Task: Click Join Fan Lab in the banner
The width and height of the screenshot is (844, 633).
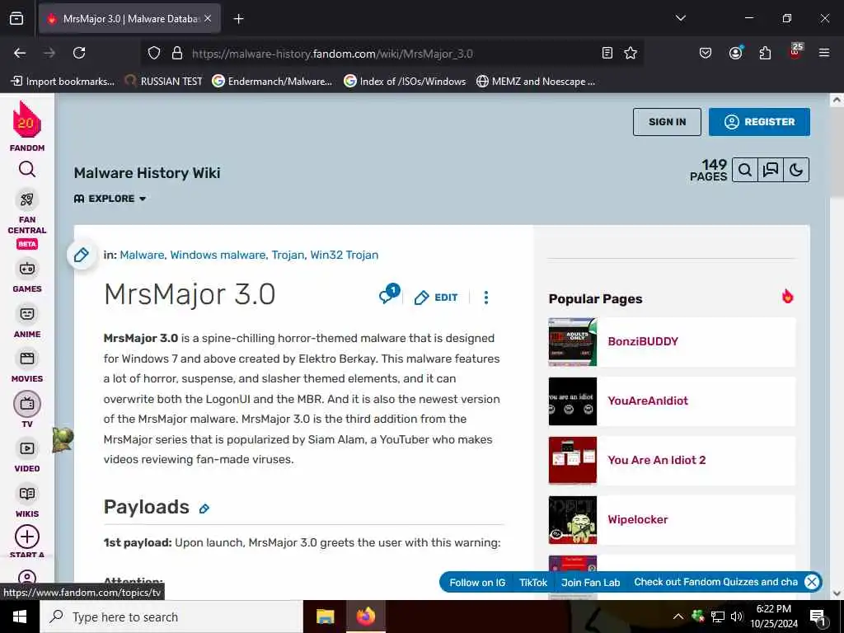Action: click(x=590, y=583)
